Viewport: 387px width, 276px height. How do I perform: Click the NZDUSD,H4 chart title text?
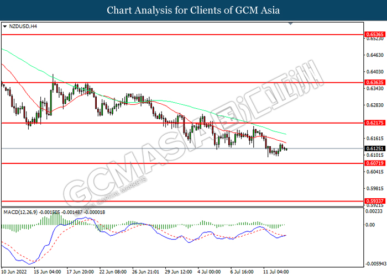click(x=23, y=26)
